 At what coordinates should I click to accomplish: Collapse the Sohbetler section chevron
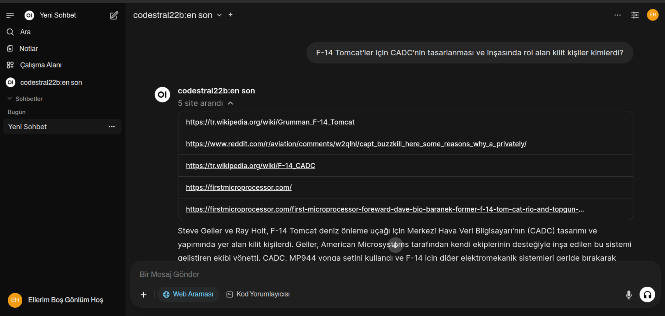click(x=10, y=99)
